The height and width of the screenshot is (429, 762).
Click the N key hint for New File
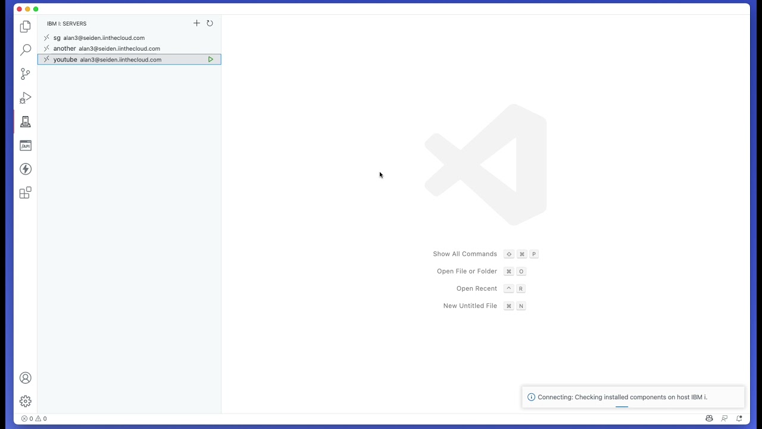point(521,306)
